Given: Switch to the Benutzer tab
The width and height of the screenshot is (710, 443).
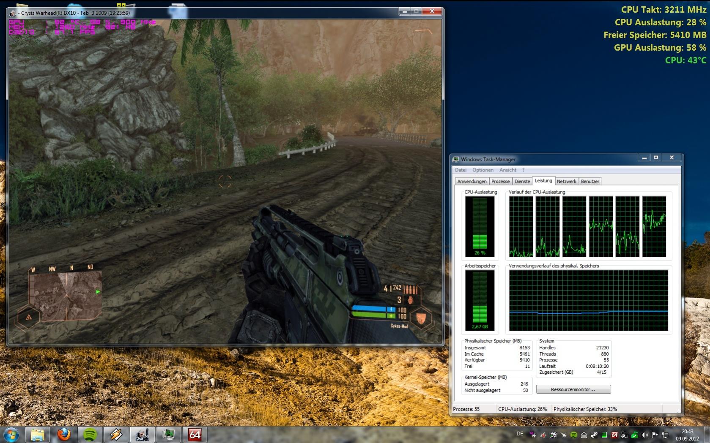Looking at the screenshot, I should (590, 182).
